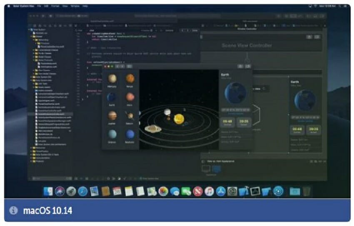Viewport: 354px width, 226px height.
Task: Open Siri from the Dock
Action: [60, 191]
